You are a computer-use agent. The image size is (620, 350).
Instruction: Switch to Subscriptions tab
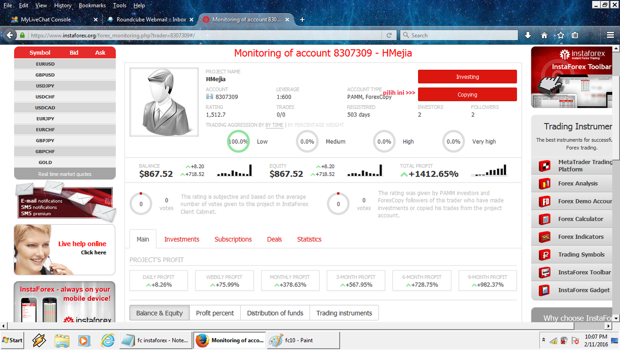pos(233,239)
